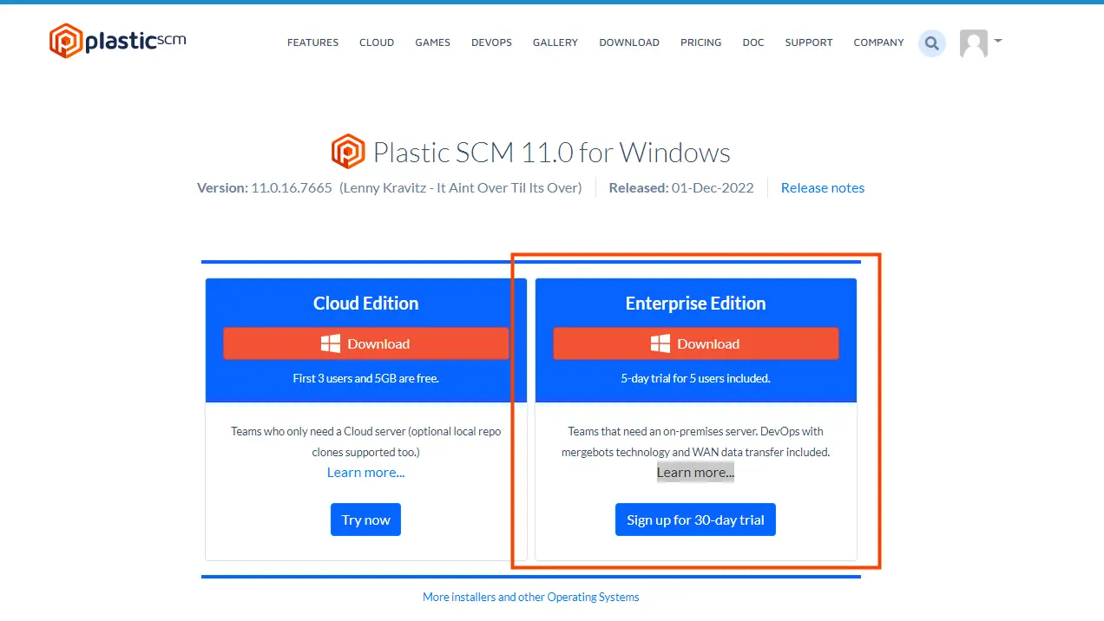Navigate to the Download menu item
Screen dimensions: 1104x621
(x=629, y=42)
